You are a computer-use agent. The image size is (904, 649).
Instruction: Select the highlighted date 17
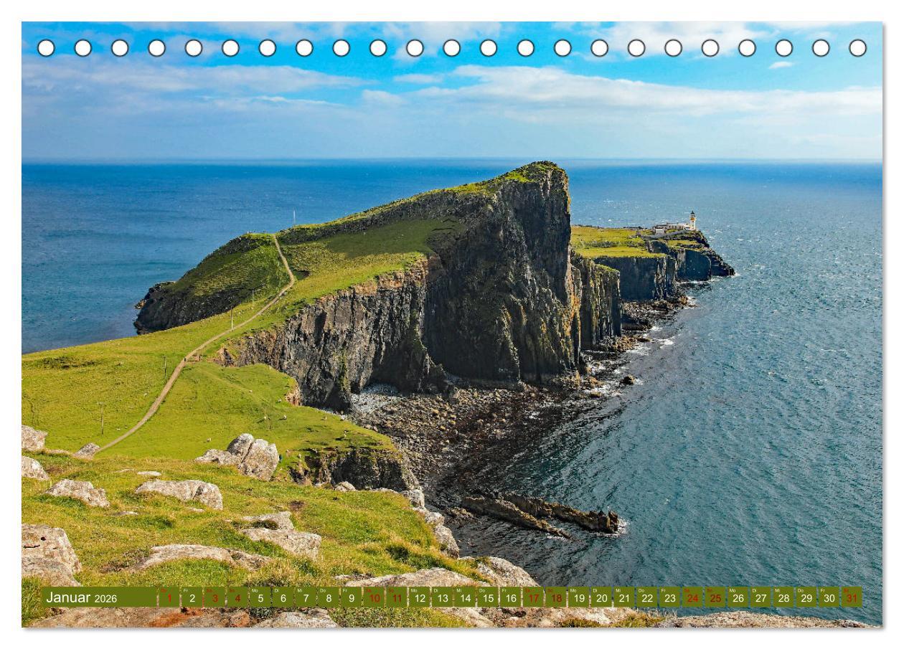[x=533, y=599]
